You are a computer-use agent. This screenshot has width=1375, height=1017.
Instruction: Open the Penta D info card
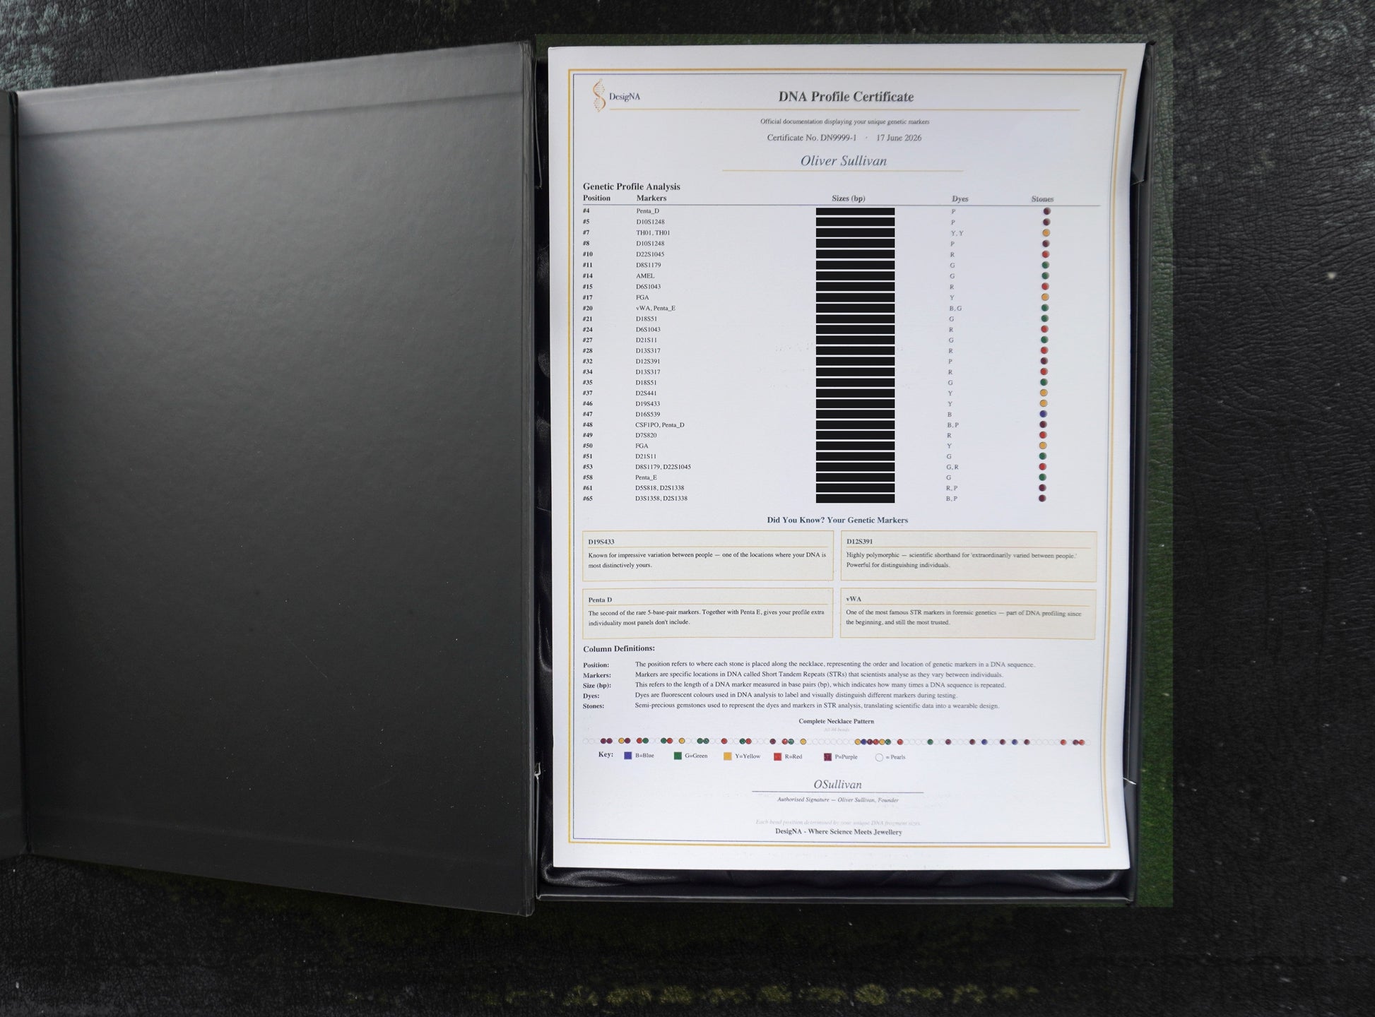pos(707,613)
